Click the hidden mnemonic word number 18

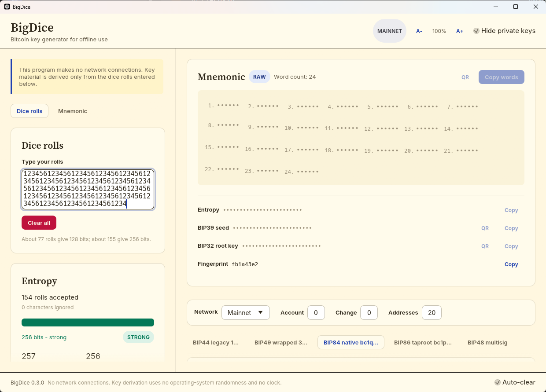point(341,150)
